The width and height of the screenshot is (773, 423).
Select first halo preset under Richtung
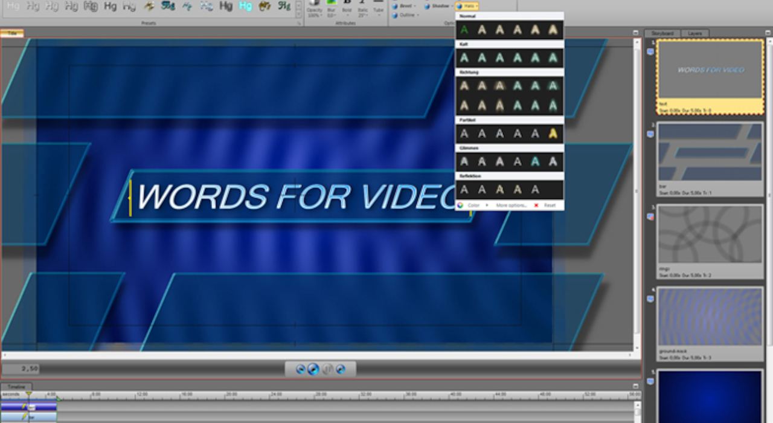pyautogui.click(x=464, y=86)
